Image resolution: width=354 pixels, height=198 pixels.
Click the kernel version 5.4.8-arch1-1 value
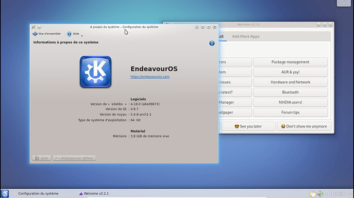141,115
